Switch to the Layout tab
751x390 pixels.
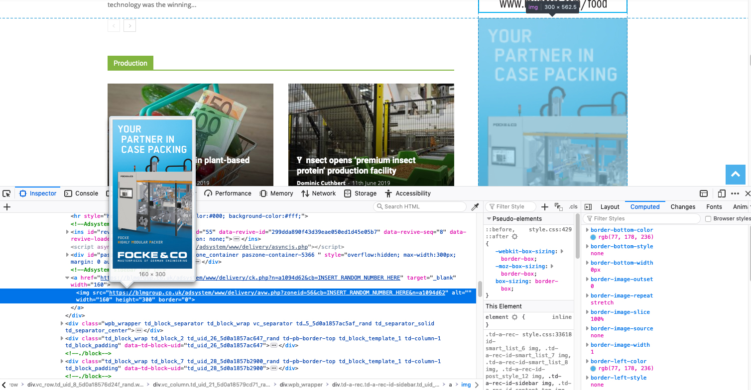tap(610, 207)
